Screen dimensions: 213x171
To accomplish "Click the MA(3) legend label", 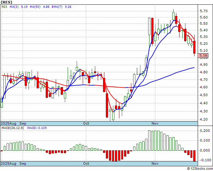I will pos(14,7).
